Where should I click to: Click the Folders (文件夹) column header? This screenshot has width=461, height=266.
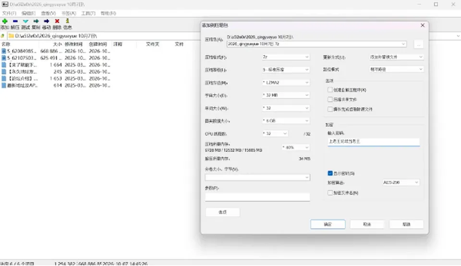153,44
